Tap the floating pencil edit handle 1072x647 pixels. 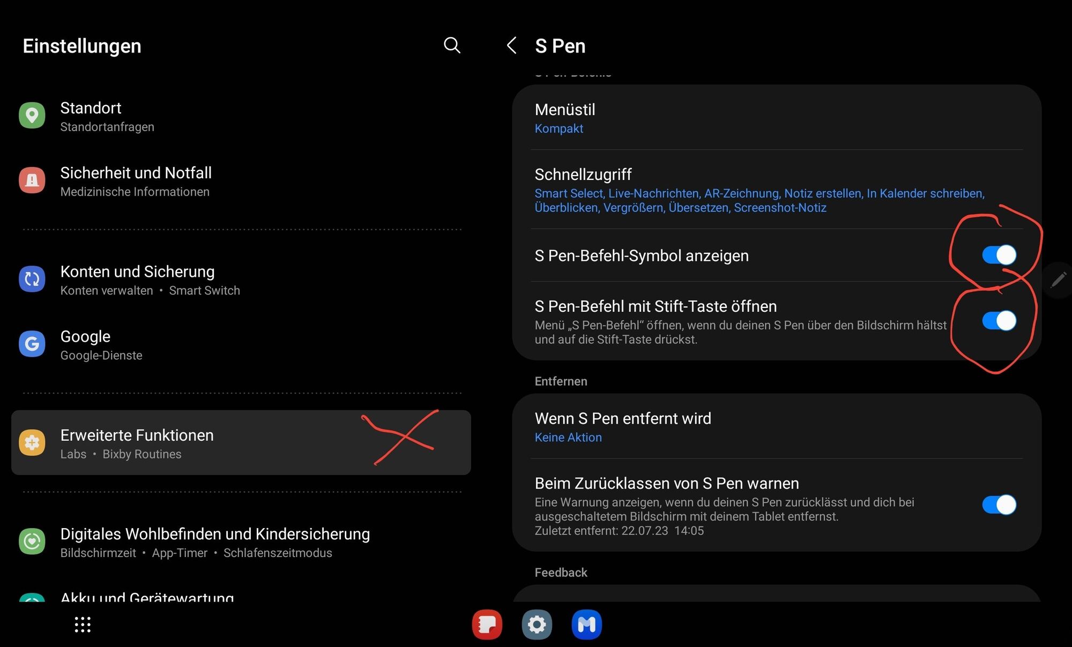tap(1059, 280)
